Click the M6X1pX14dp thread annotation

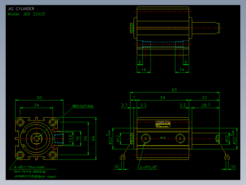83,106
